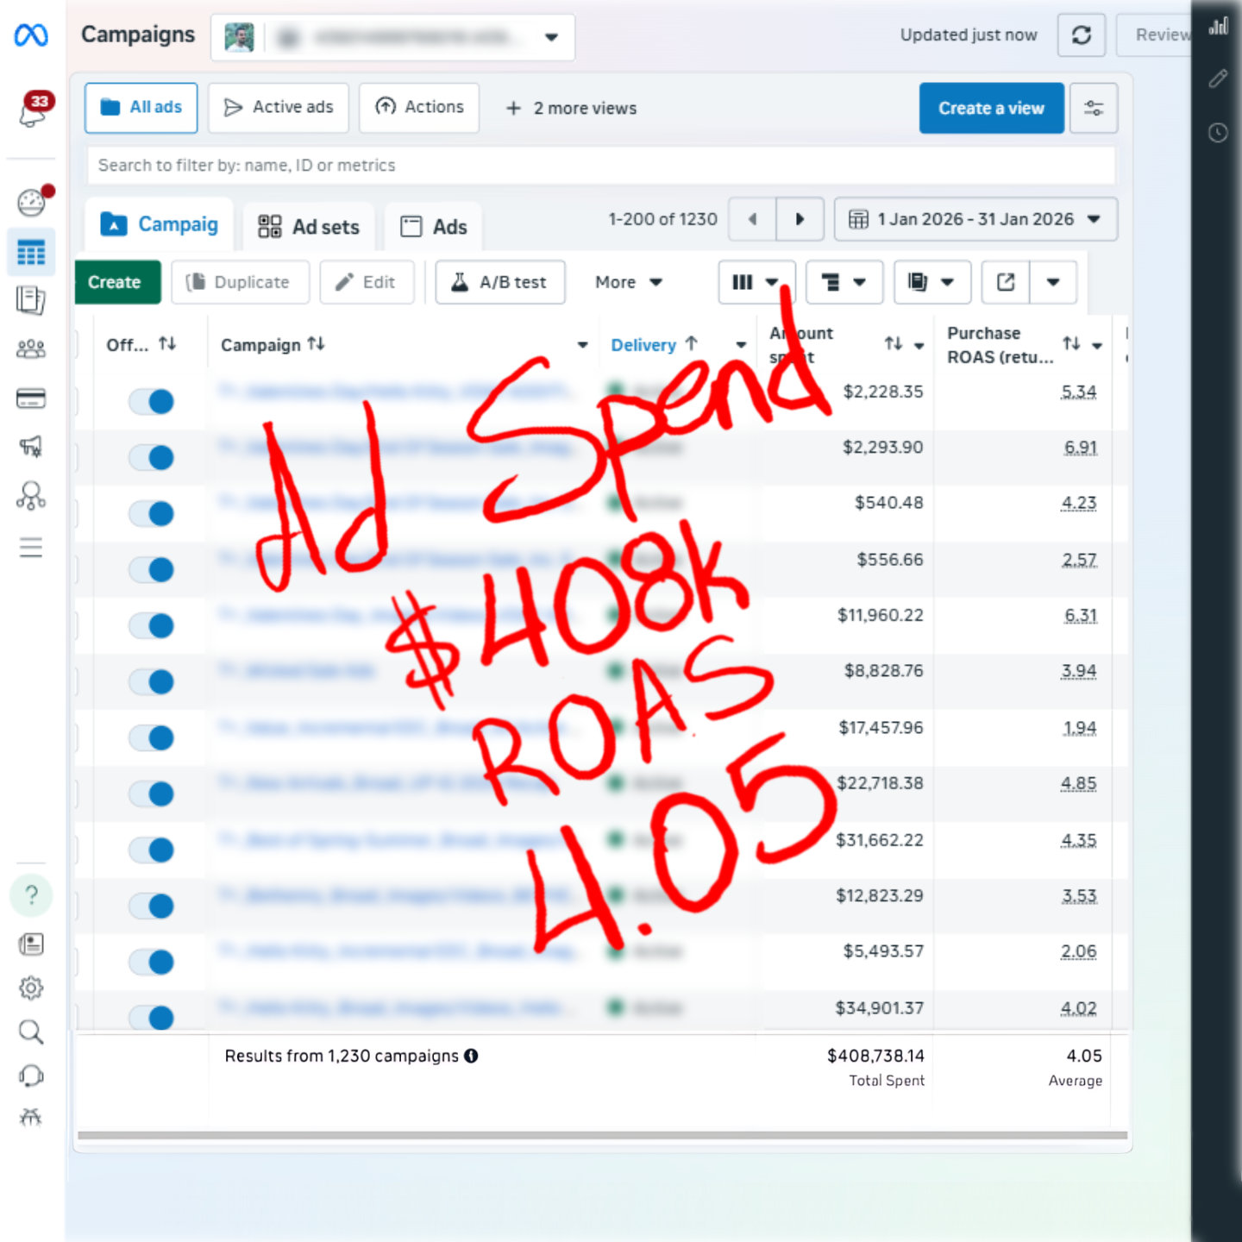
Task: Open Settings gear in sidebar
Action: pyautogui.click(x=31, y=988)
